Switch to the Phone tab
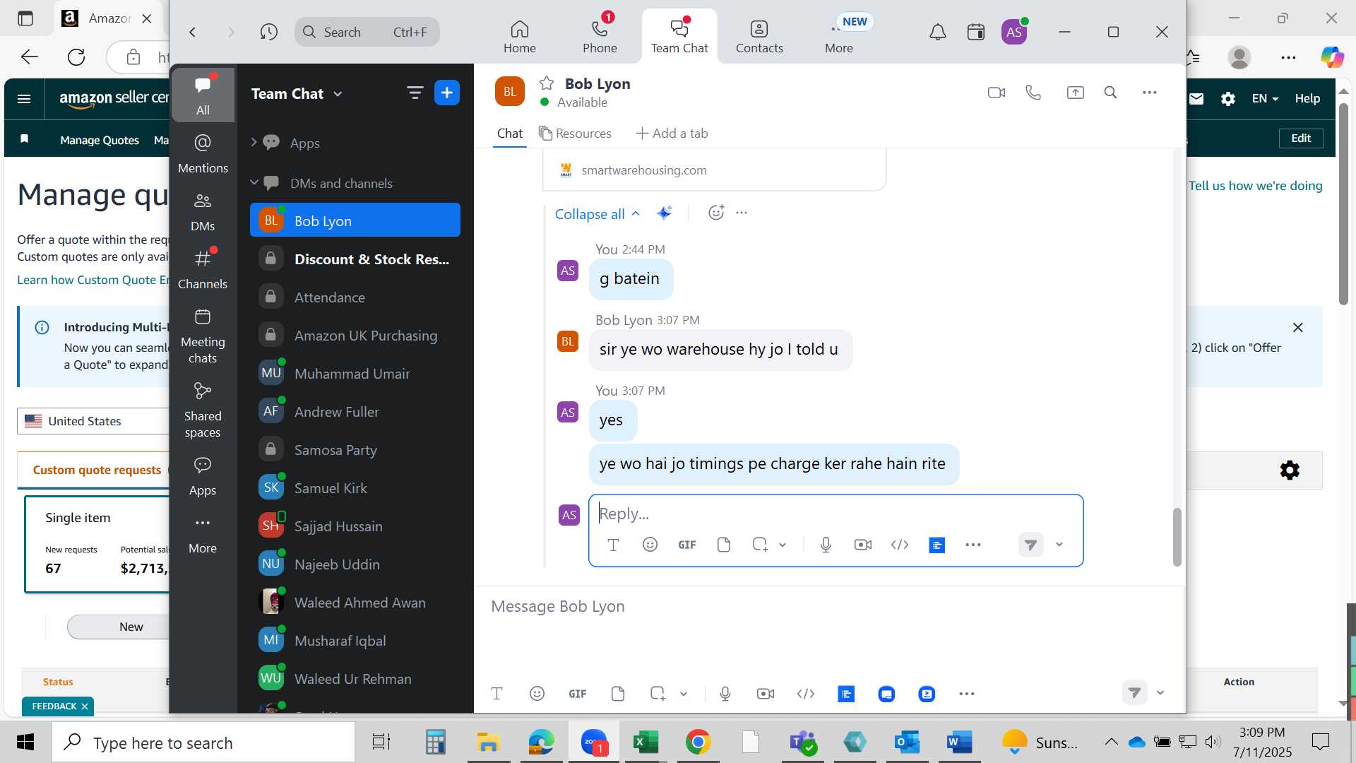 (x=600, y=37)
